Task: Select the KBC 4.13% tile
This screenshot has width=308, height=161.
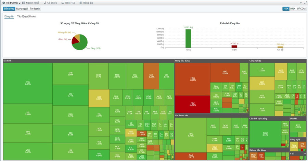Action: 70,134
